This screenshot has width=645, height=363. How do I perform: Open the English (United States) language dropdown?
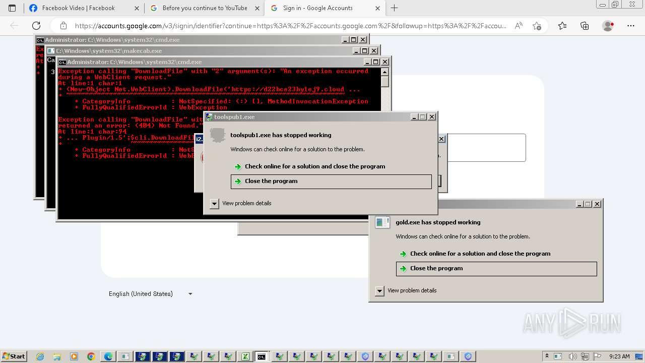151,294
